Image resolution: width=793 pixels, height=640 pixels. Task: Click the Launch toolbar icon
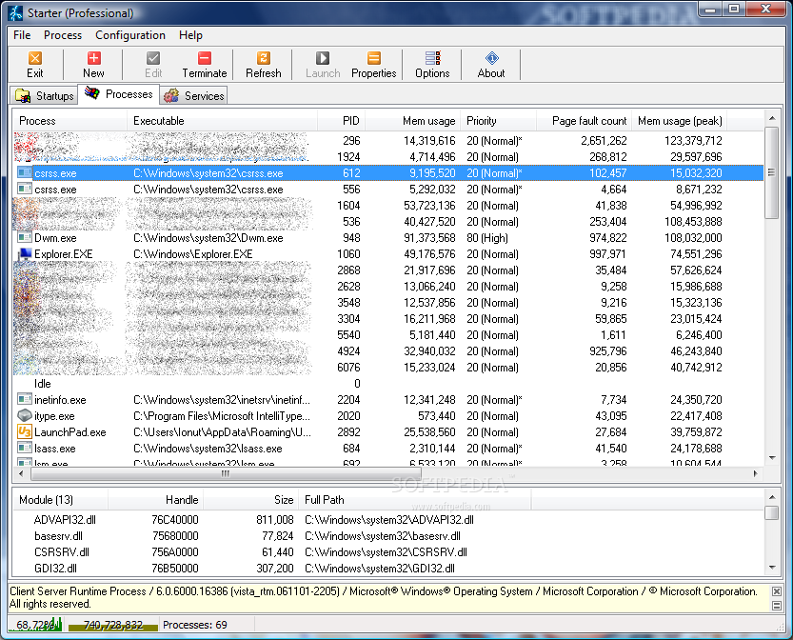tap(323, 58)
